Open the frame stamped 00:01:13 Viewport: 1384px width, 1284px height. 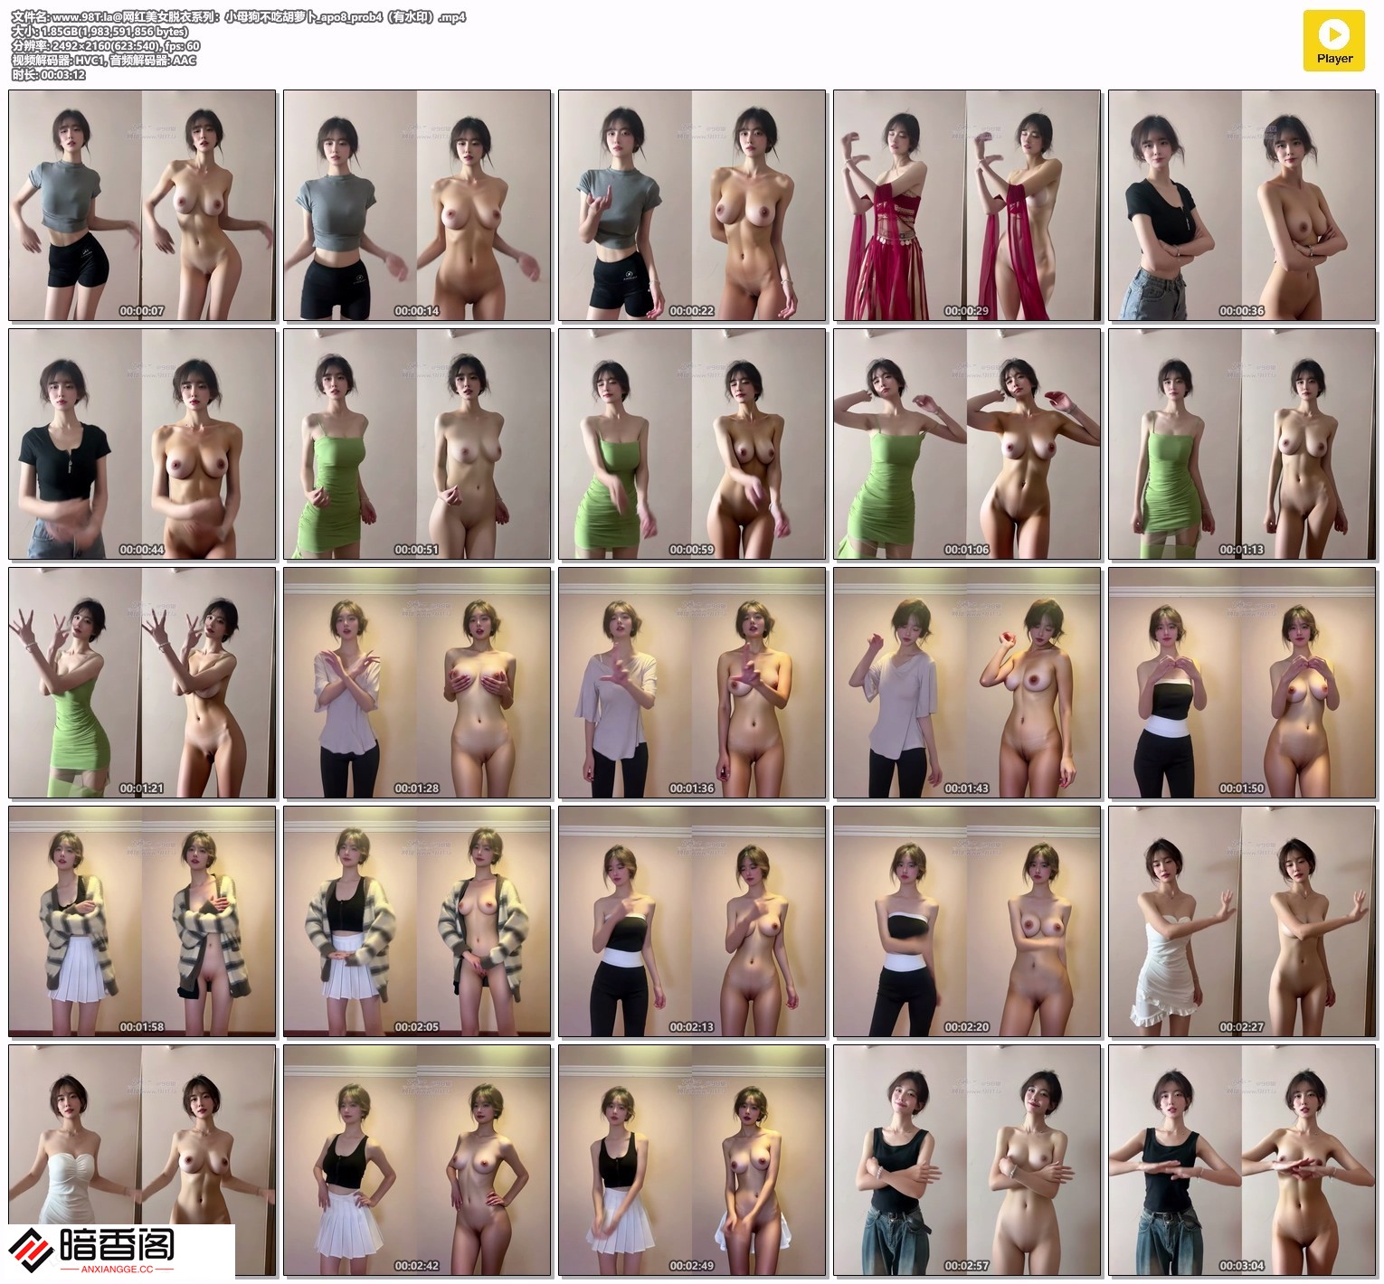pyautogui.click(x=1241, y=444)
